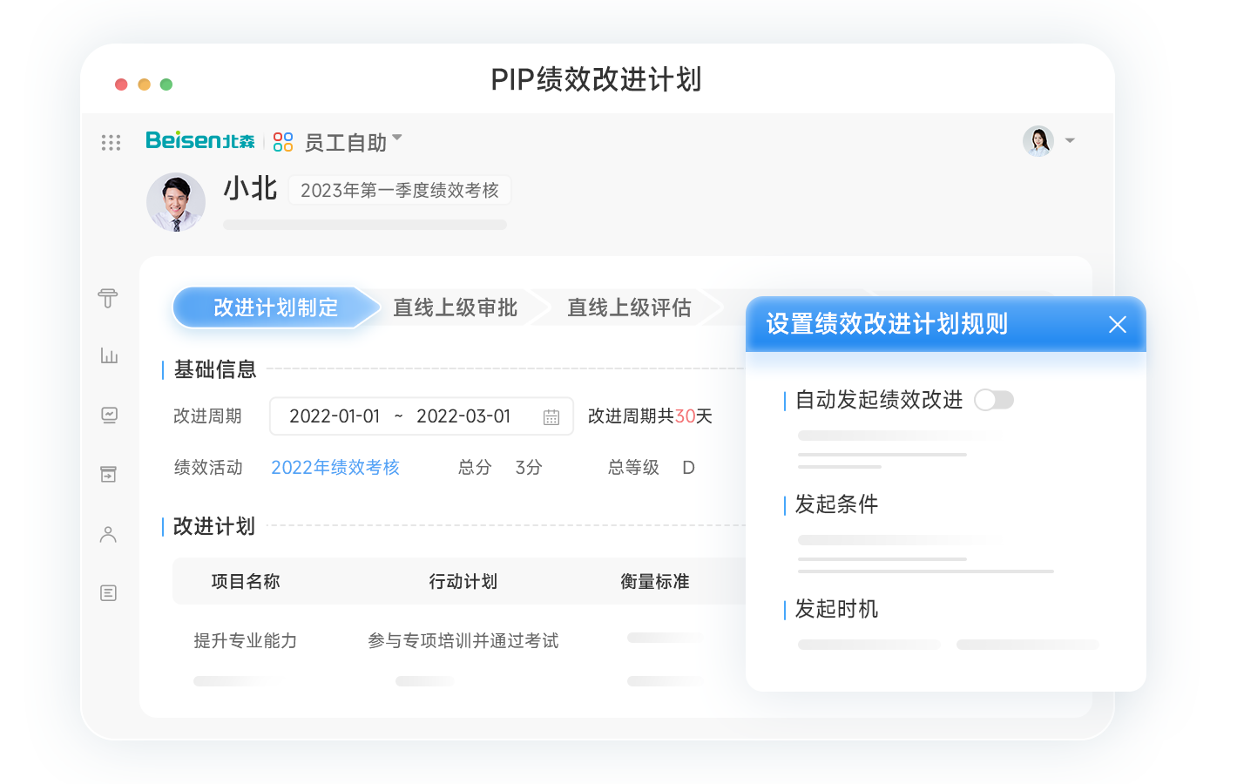The height and width of the screenshot is (784, 1237).
Task: Open the nine-dot app launcher grid
Action: pyautogui.click(x=111, y=142)
